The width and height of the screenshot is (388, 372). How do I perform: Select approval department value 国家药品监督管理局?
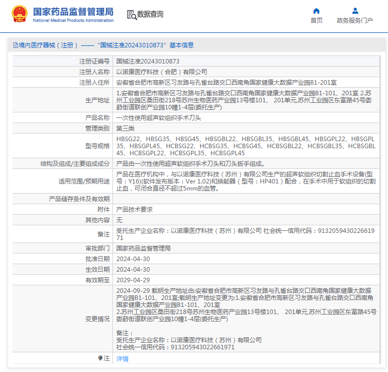pos(143,248)
